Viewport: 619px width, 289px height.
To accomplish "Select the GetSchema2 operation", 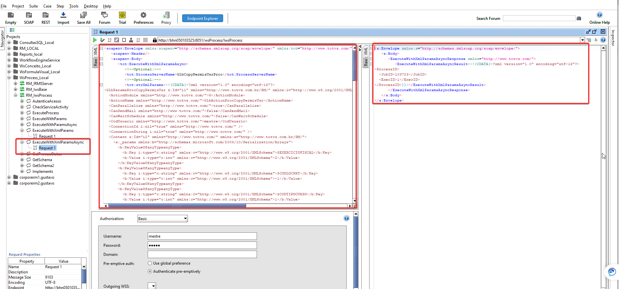I will 43,165.
